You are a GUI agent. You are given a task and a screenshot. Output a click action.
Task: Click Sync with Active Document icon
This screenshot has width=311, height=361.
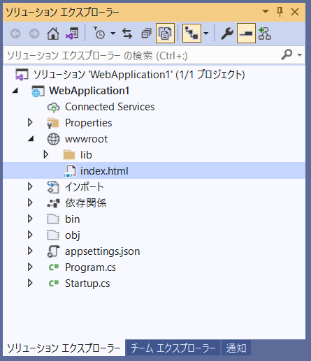127,34
